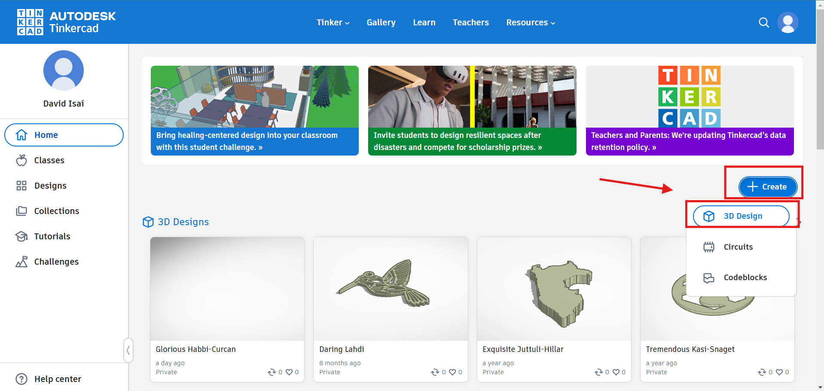The height and width of the screenshot is (391, 824).
Task: Click the Home house icon
Action: 21,135
